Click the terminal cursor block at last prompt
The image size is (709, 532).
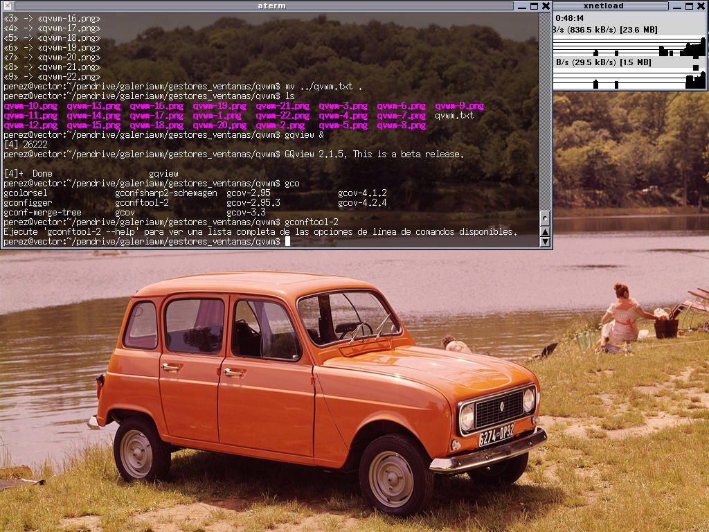pos(287,242)
